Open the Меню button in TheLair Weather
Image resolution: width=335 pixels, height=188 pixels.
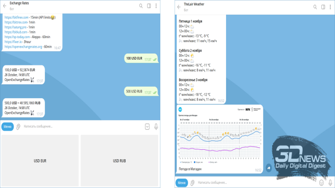[x=182, y=183]
